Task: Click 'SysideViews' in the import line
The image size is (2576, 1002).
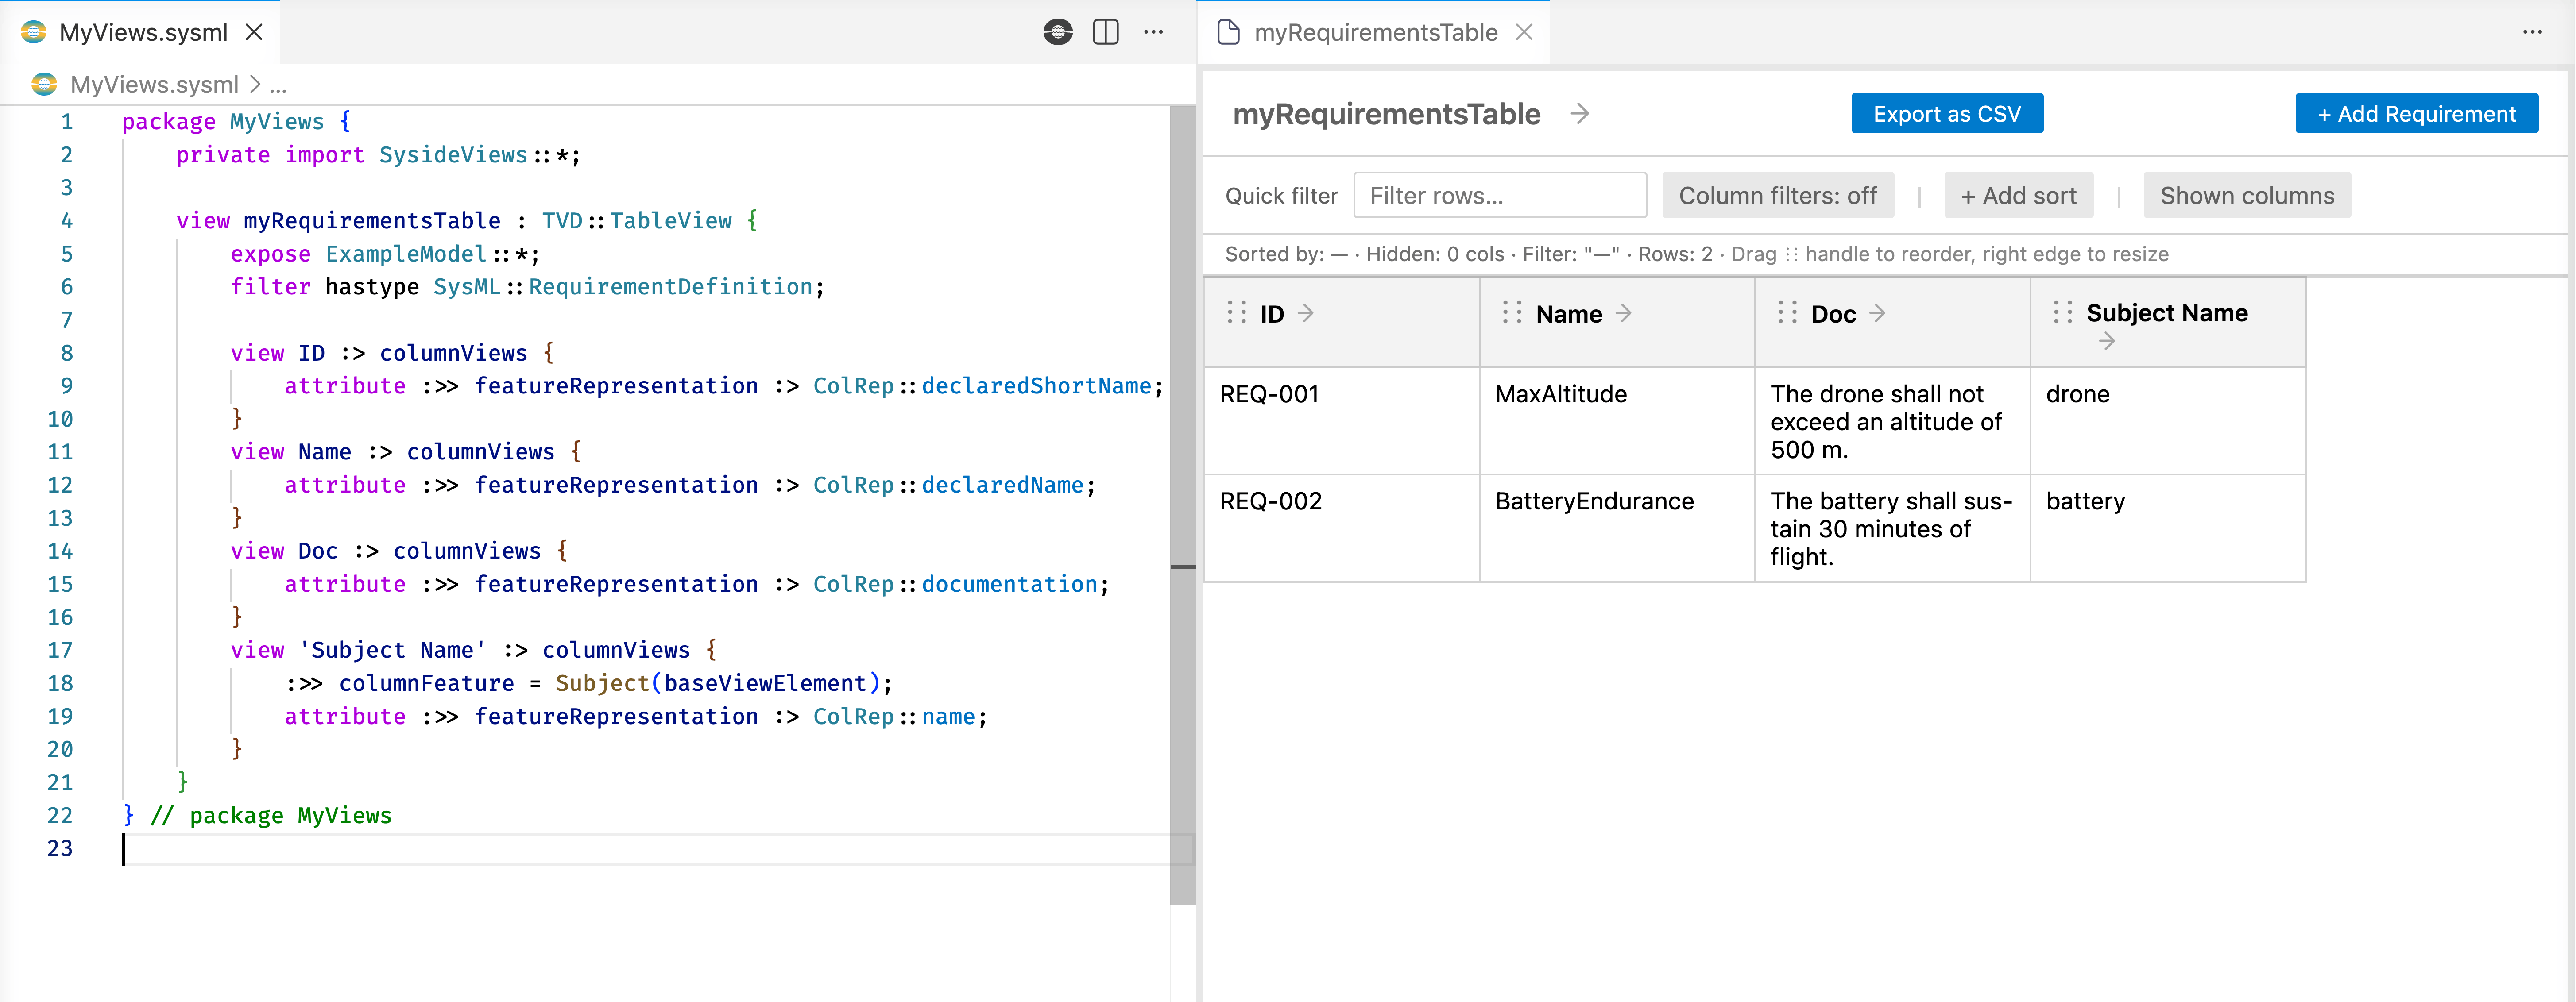Action: pyautogui.click(x=452, y=155)
